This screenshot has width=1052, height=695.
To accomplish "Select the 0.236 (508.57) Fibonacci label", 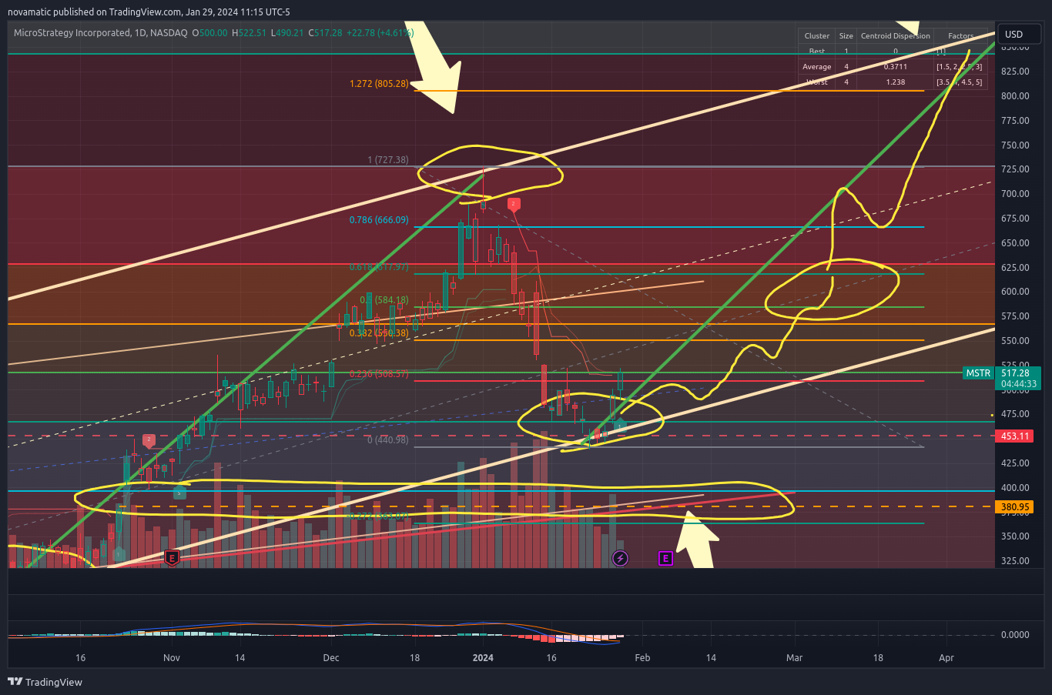I will tap(379, 374).
